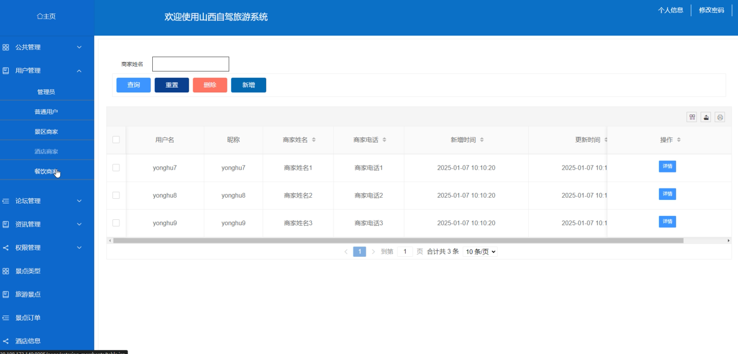This screenshot has height=354, width=738.
Task: Focus the jump-to-page number field
Action: [x=405, y=251]
